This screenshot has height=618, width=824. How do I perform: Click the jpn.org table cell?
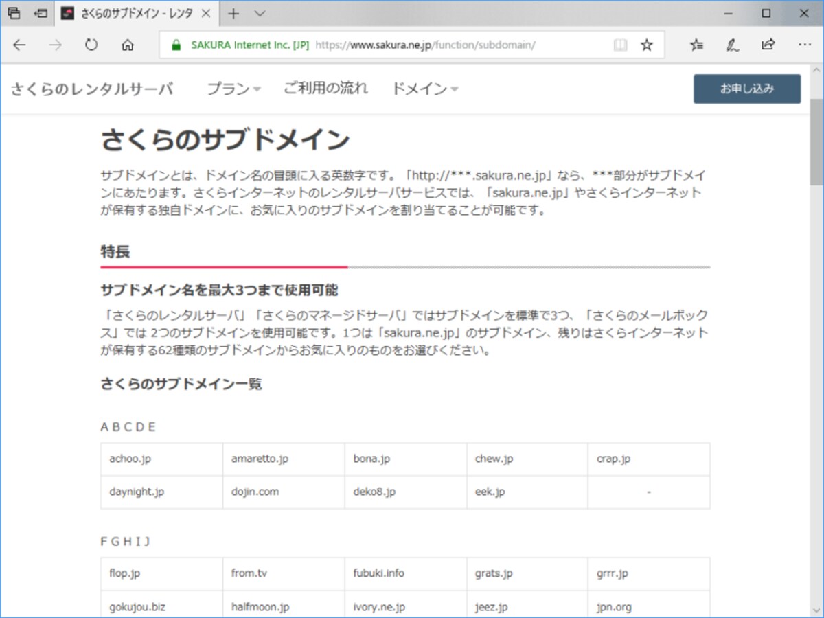(x=649, y=604)
